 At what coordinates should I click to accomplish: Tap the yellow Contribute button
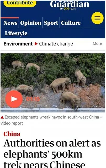(x=20, y=3)
